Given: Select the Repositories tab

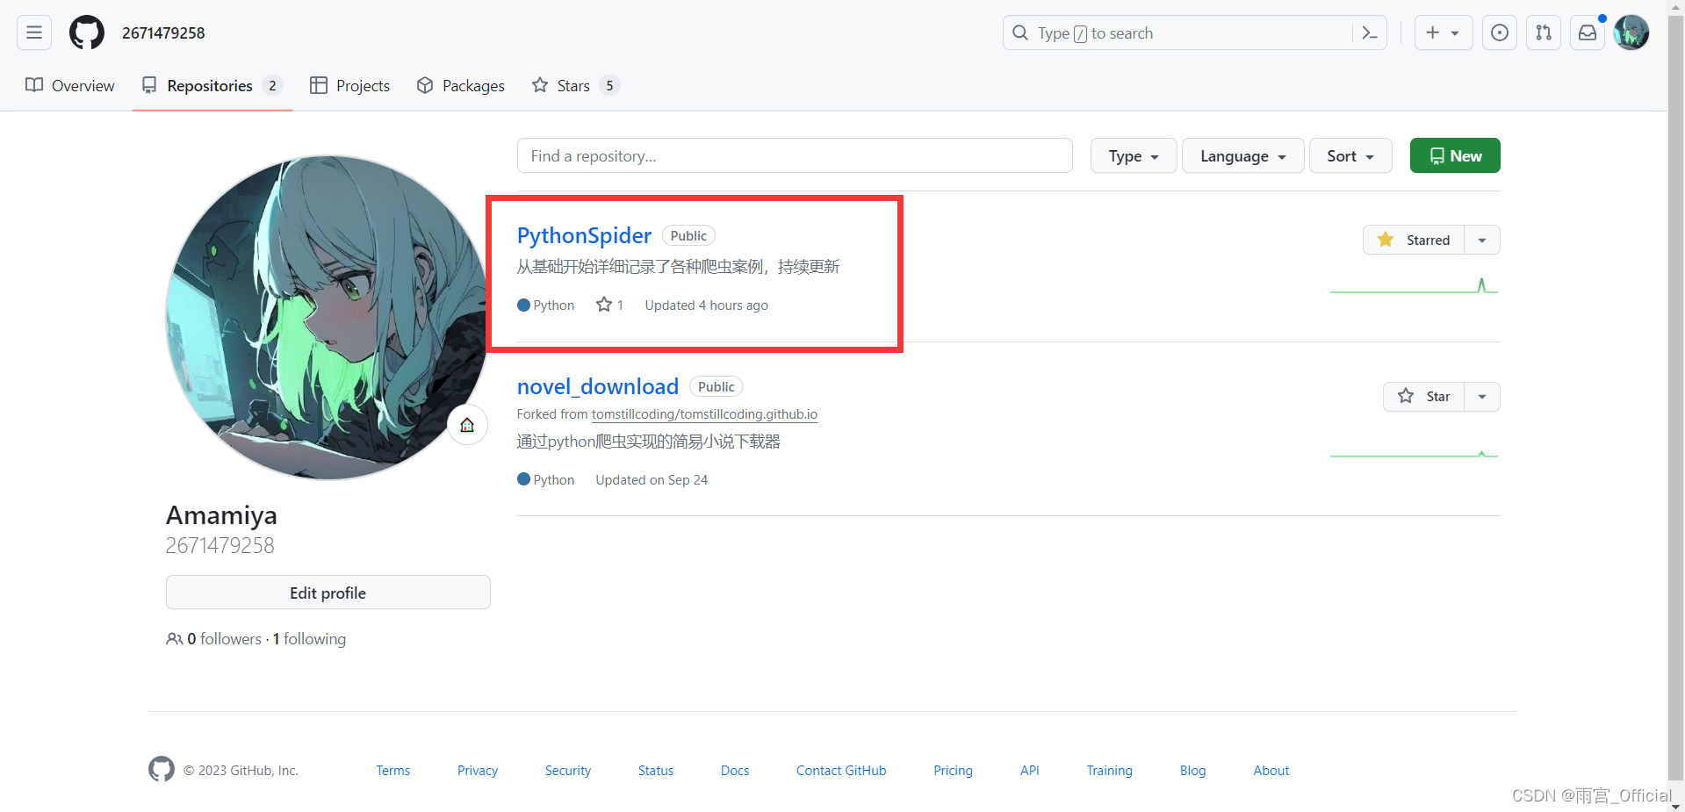Looking at the screenshot, I should point(212,85).
